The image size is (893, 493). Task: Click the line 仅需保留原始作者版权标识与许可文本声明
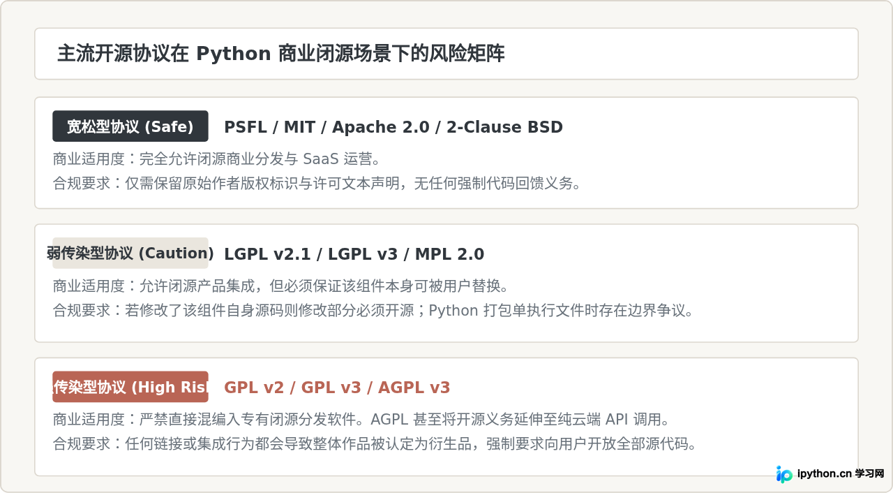click(x=318, y=184)
